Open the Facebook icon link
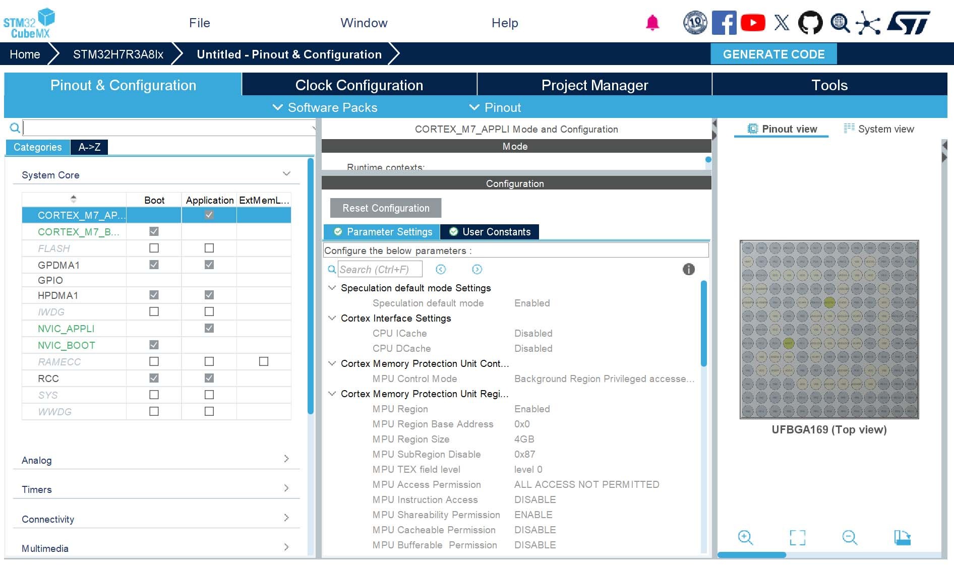 (724, 23)
